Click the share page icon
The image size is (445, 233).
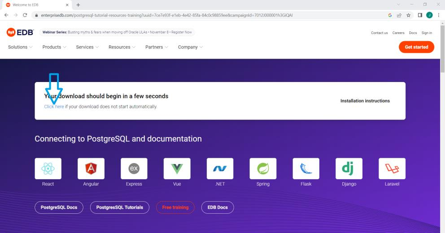[399, 15]
